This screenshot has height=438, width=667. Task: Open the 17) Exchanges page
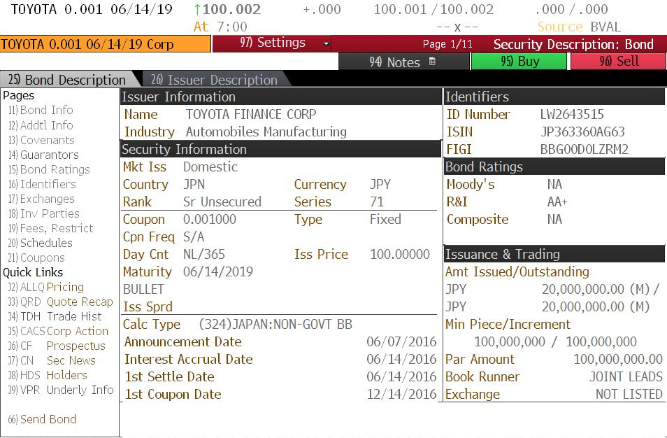pos(41,199)
